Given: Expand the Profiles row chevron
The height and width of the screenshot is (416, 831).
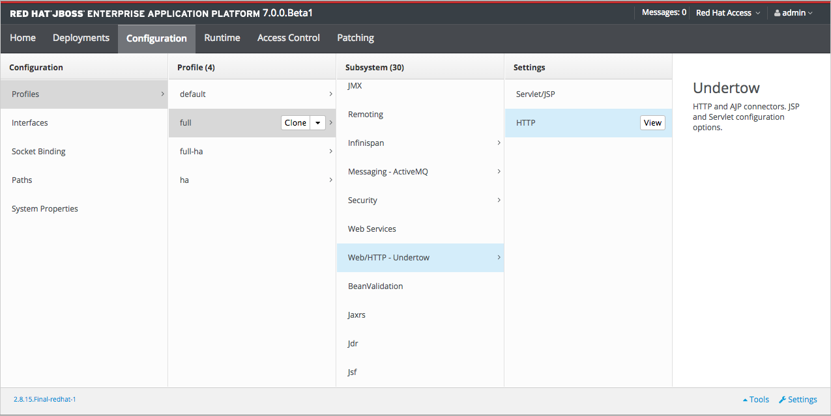Looking at the screenshot, I should [x=162, y=94].
